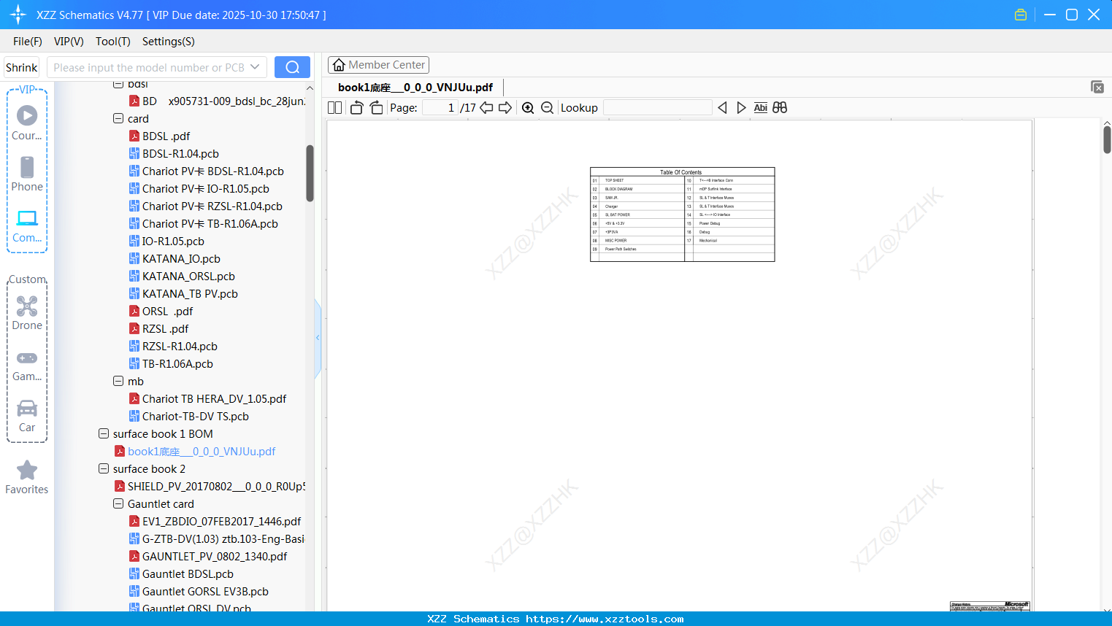1112x626 pixels.
Task: Open the Settings(S) menu
Action: point(169,42)
